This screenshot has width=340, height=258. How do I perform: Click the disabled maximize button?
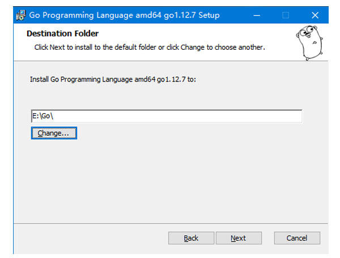pos(286,15)
